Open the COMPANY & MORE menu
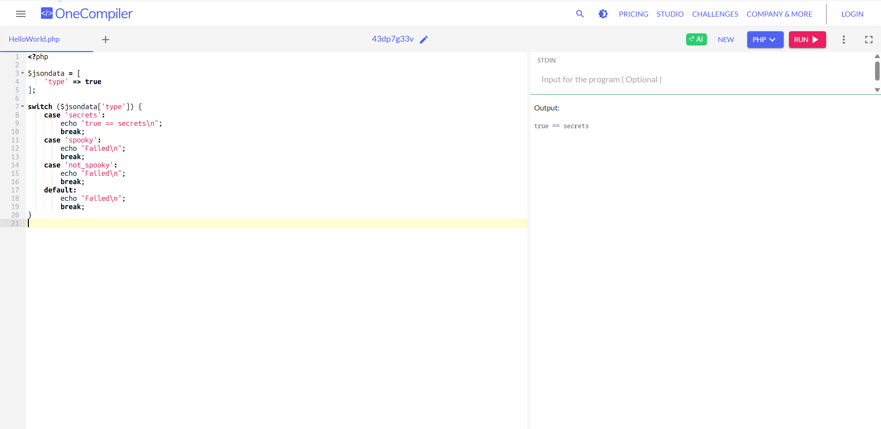 point(779,14)
